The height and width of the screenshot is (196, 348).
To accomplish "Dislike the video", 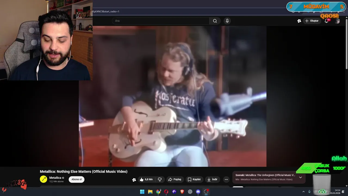I will tap(160, 179).
